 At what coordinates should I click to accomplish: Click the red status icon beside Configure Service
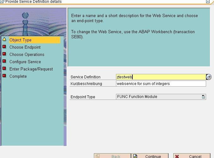tap(4, 61)
